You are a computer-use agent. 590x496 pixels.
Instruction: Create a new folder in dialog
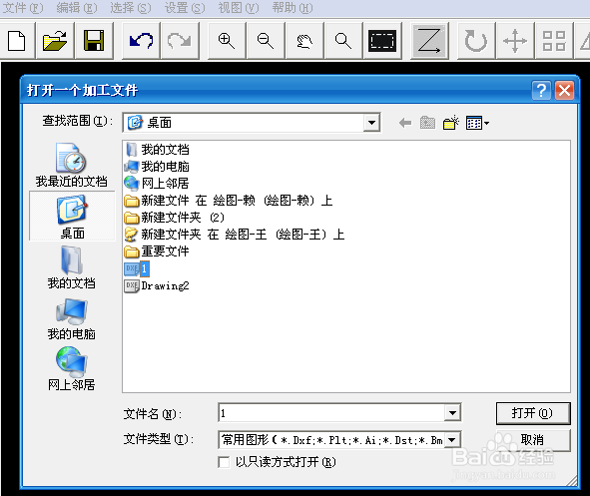(x=451, y=123)
